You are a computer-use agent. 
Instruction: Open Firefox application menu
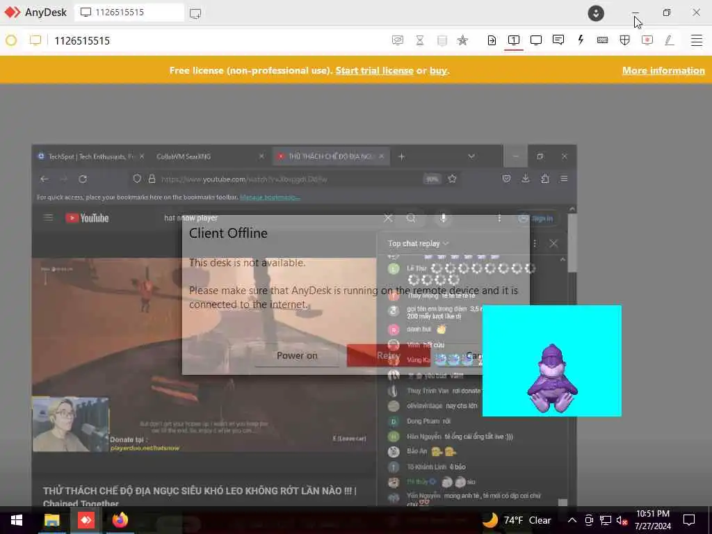pos(564,179)
